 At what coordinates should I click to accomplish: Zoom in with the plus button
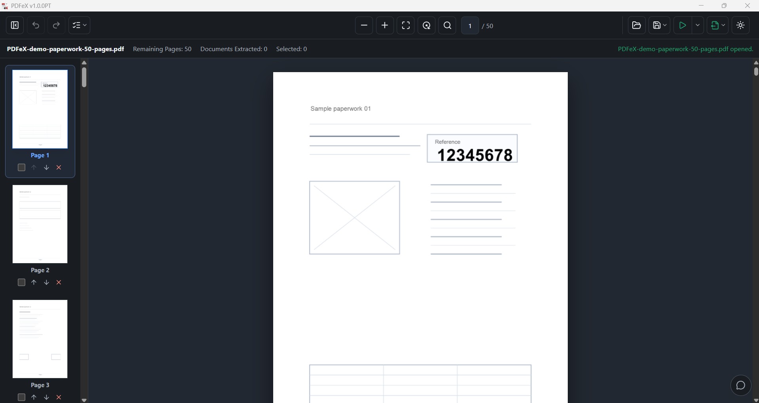coord(385,25)
